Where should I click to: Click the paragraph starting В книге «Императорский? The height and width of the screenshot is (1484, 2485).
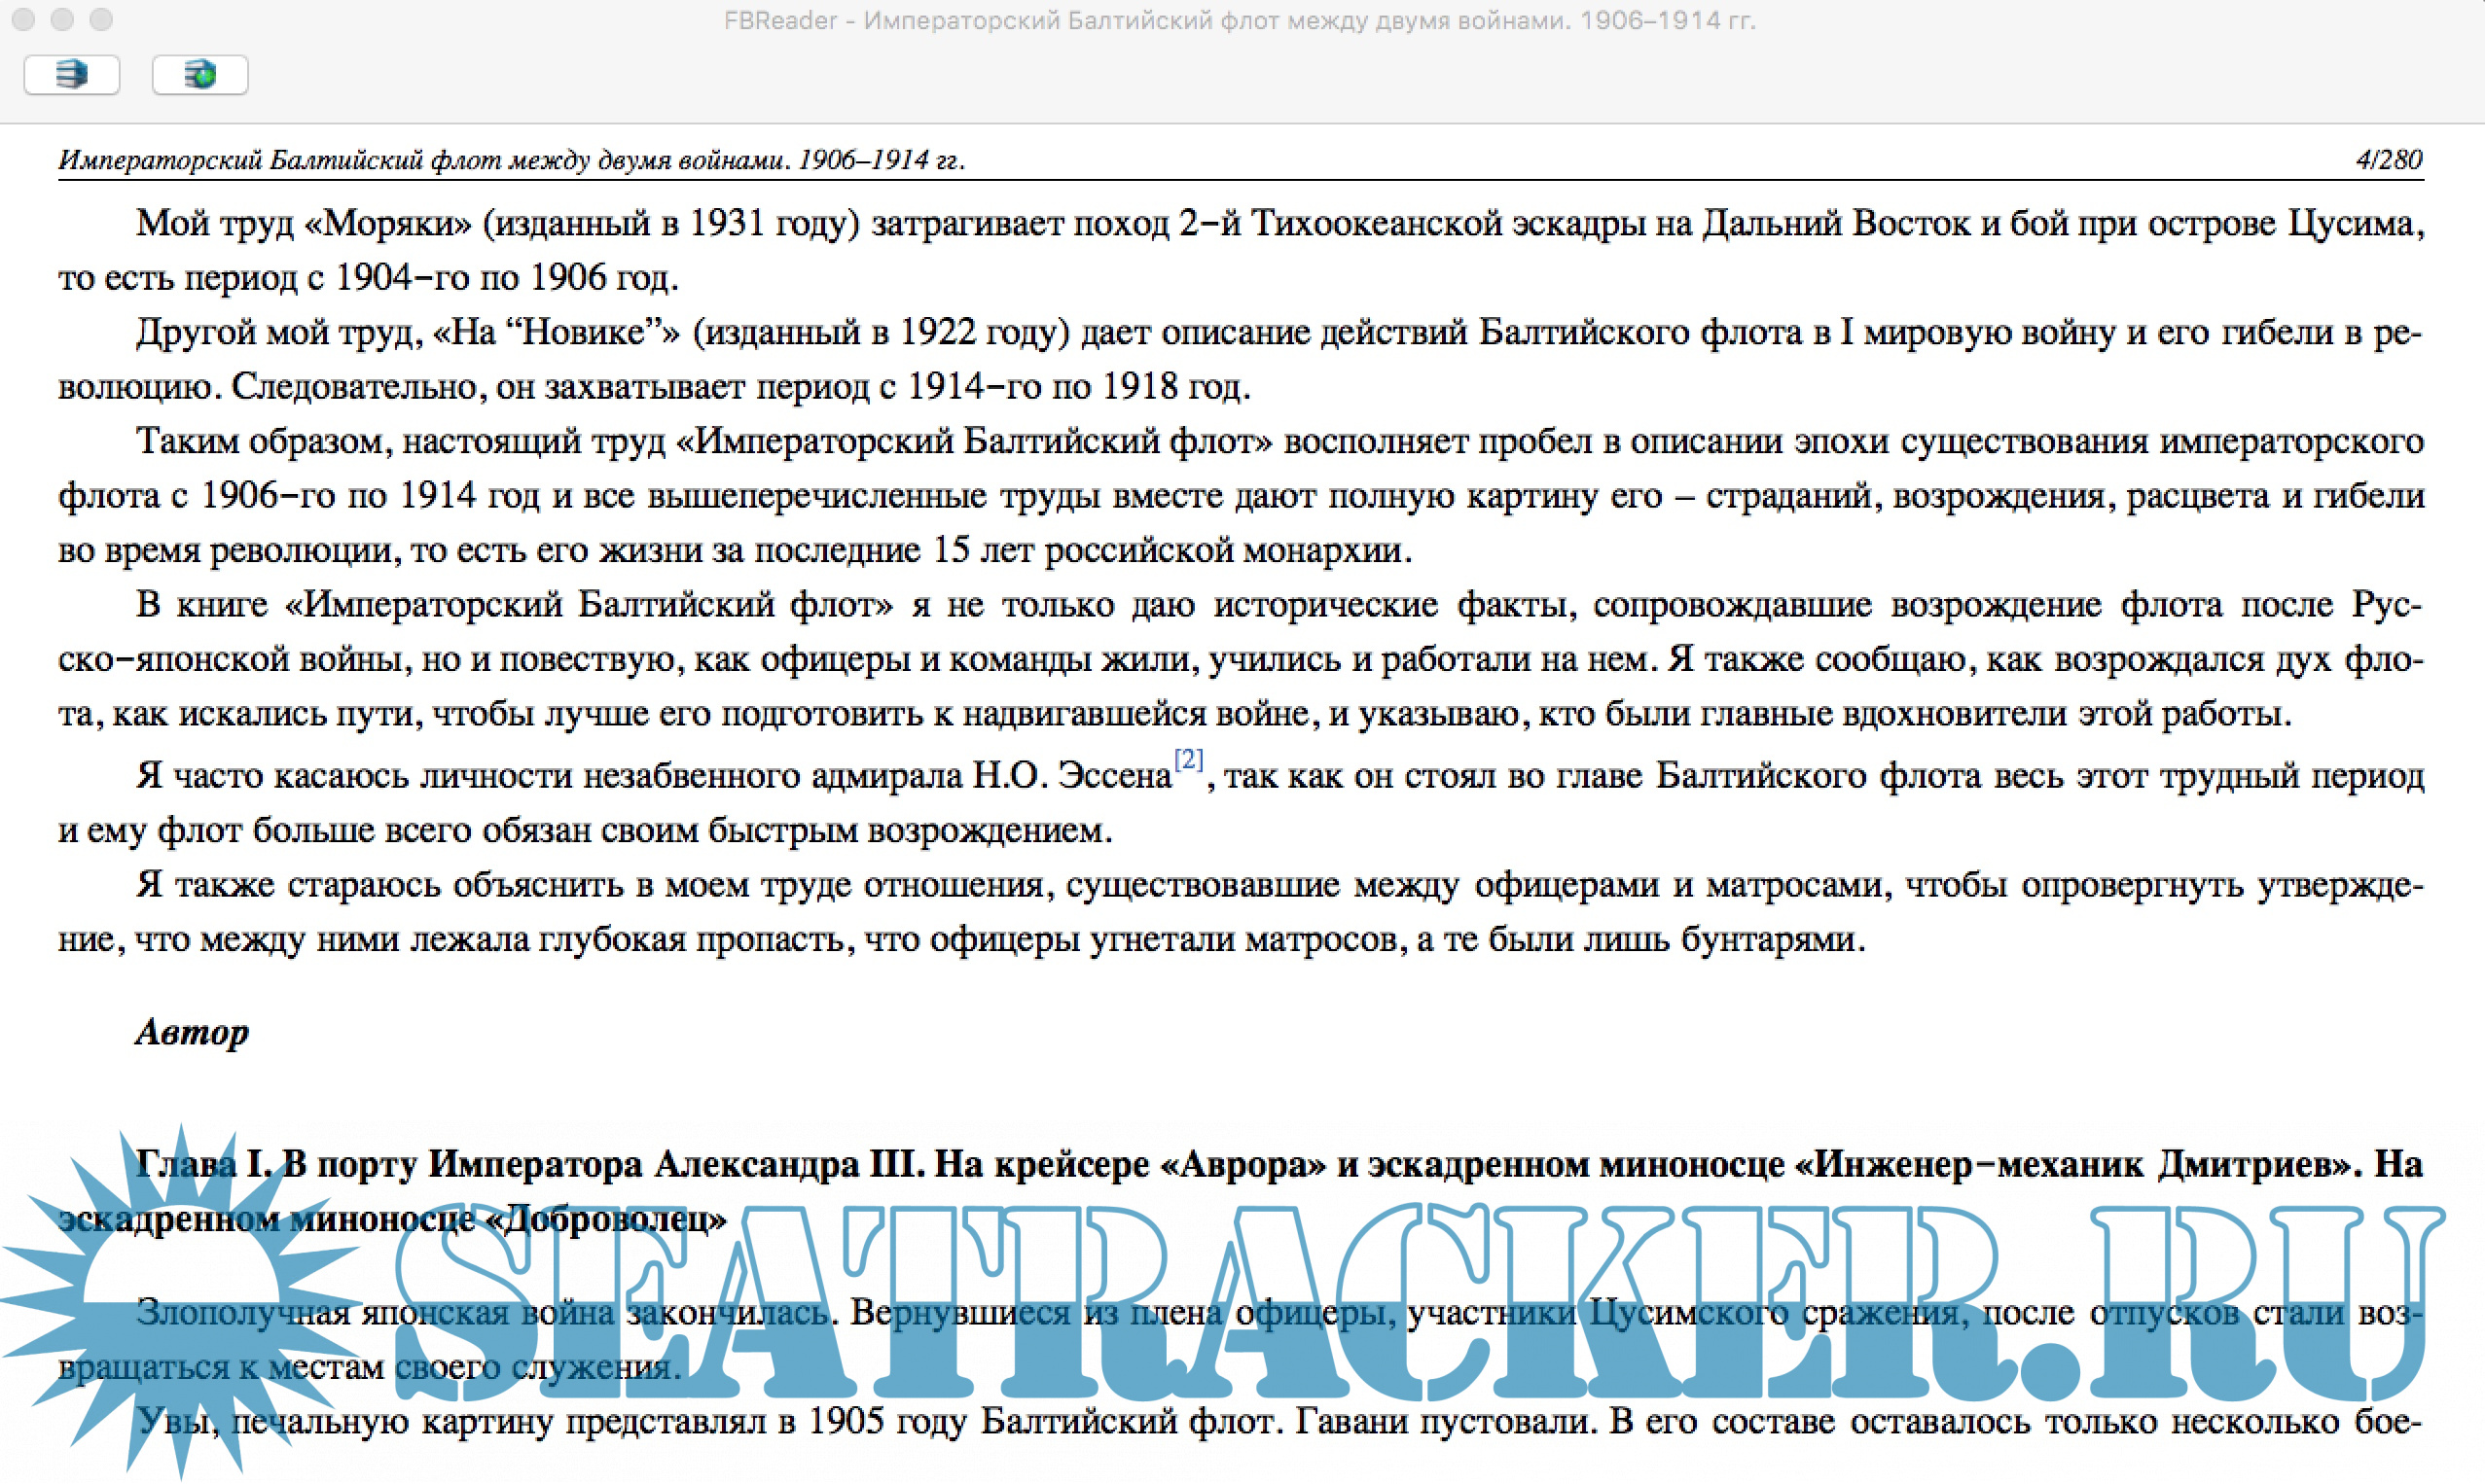(1241, 659)
